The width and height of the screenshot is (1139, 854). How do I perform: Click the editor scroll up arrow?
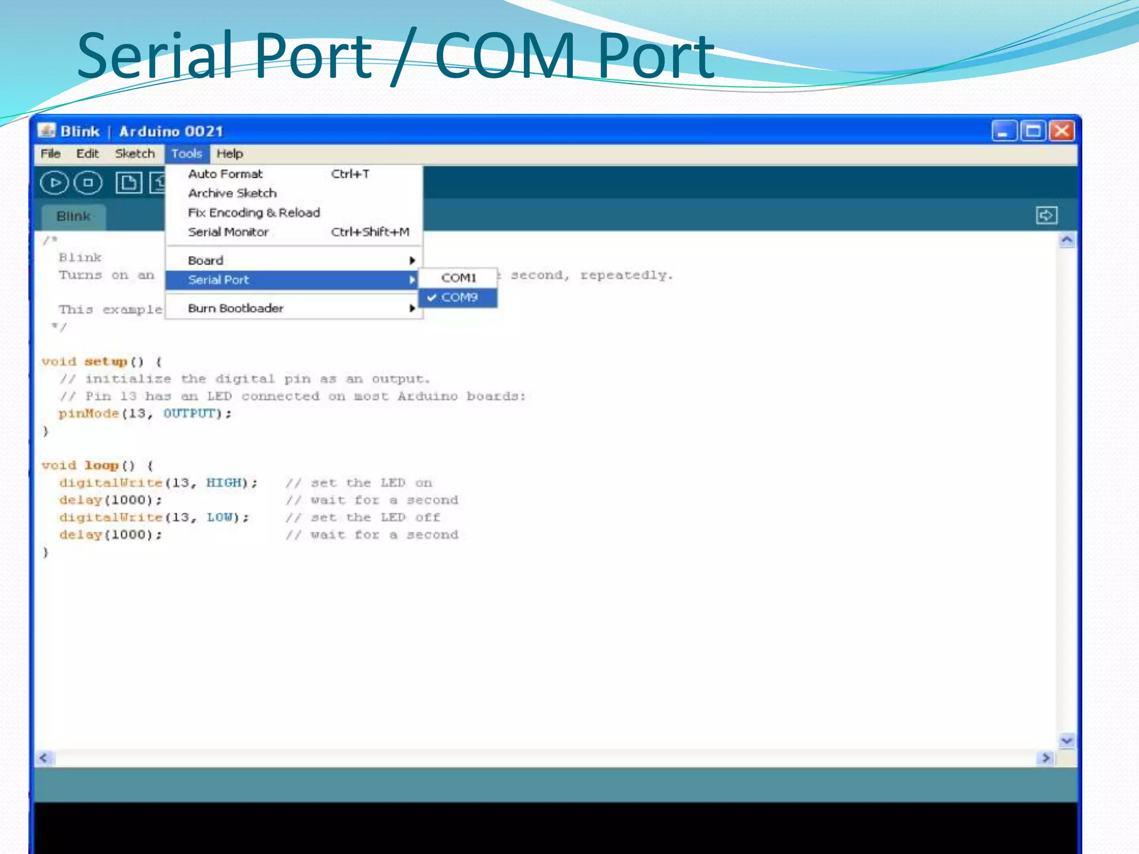click(1066, 241)
